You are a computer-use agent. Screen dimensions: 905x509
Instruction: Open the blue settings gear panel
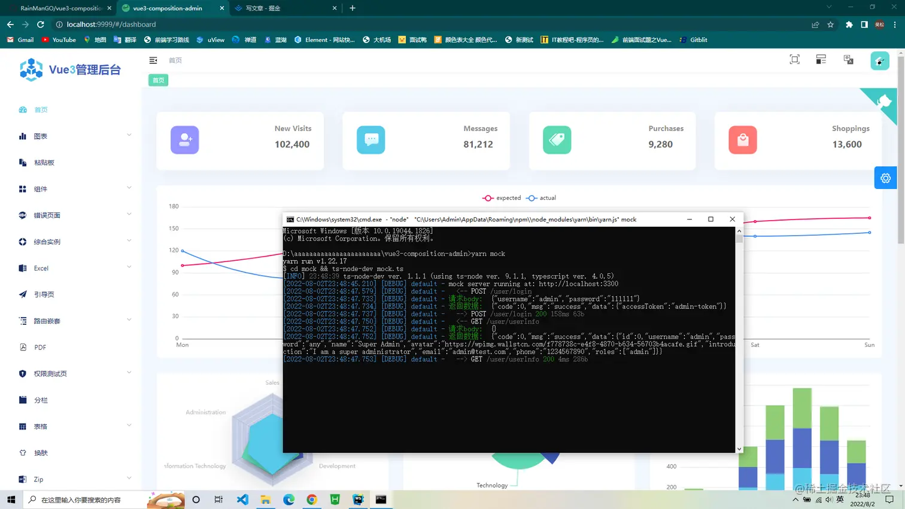[x=885, y=178]
